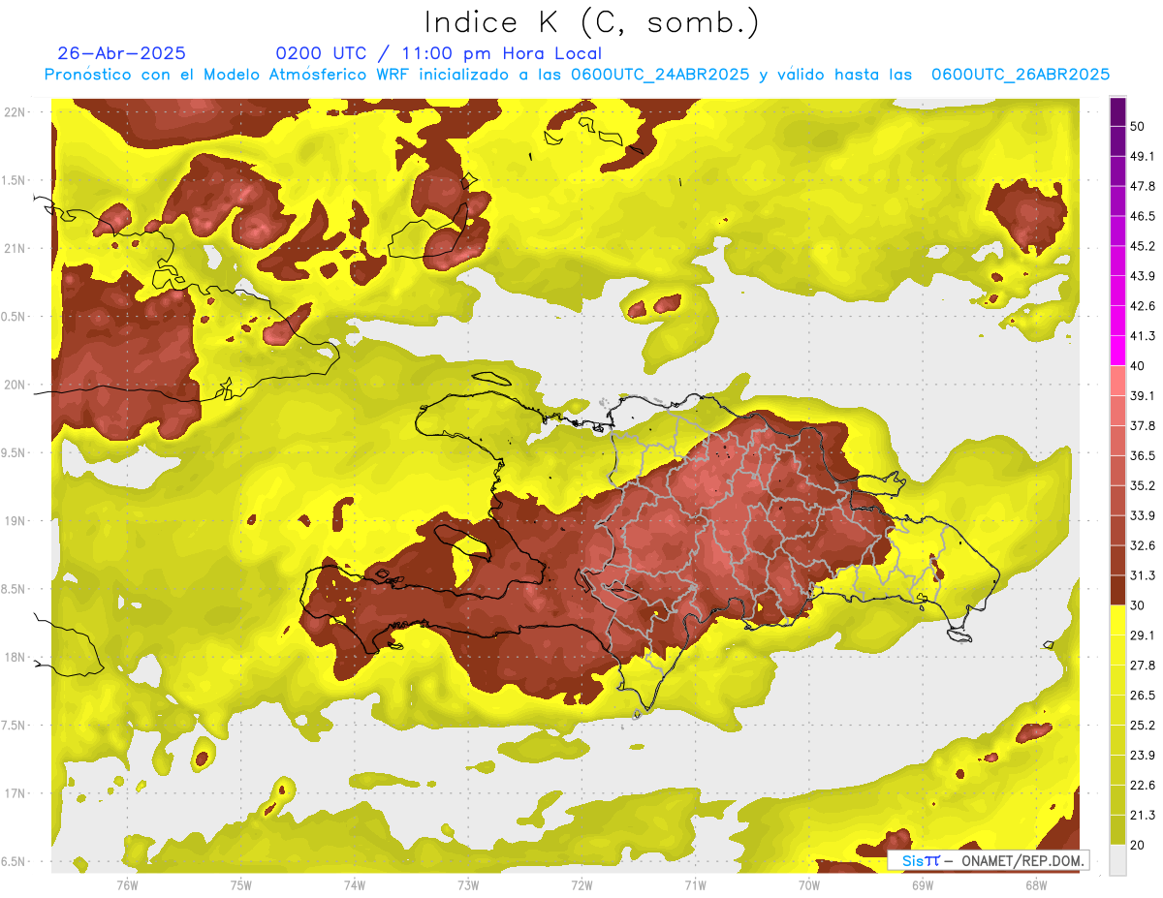Screen dimensions: 1163x898
Task: Click the colorbar label '20' at the bottom
Action: [x=1138, y=845]
